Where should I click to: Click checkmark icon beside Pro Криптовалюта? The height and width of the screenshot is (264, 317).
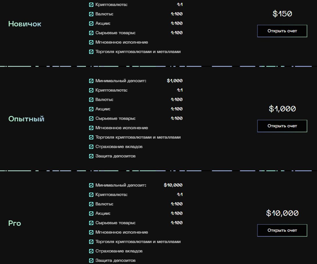91,195
